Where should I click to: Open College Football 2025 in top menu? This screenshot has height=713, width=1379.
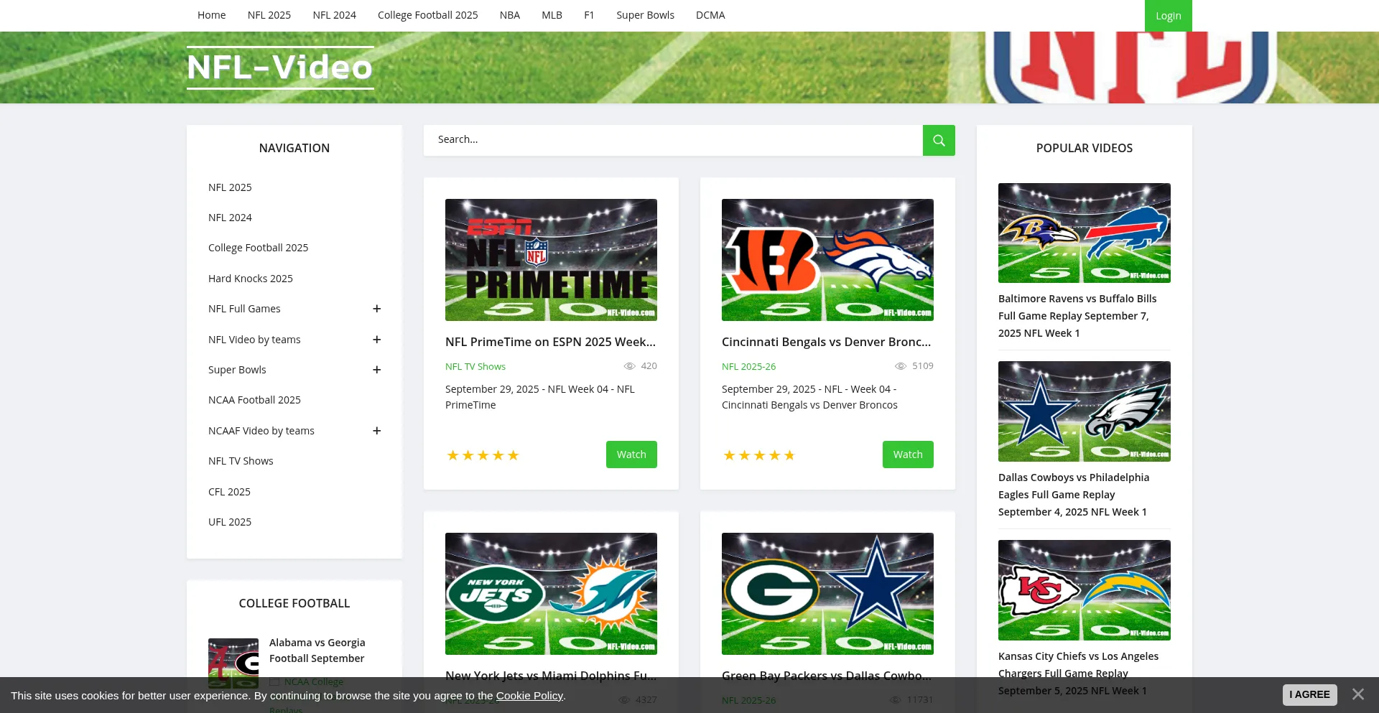(427, 15)
